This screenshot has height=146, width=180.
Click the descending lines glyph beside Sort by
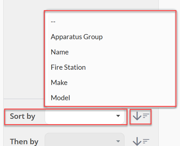click(x=146, y=116)
